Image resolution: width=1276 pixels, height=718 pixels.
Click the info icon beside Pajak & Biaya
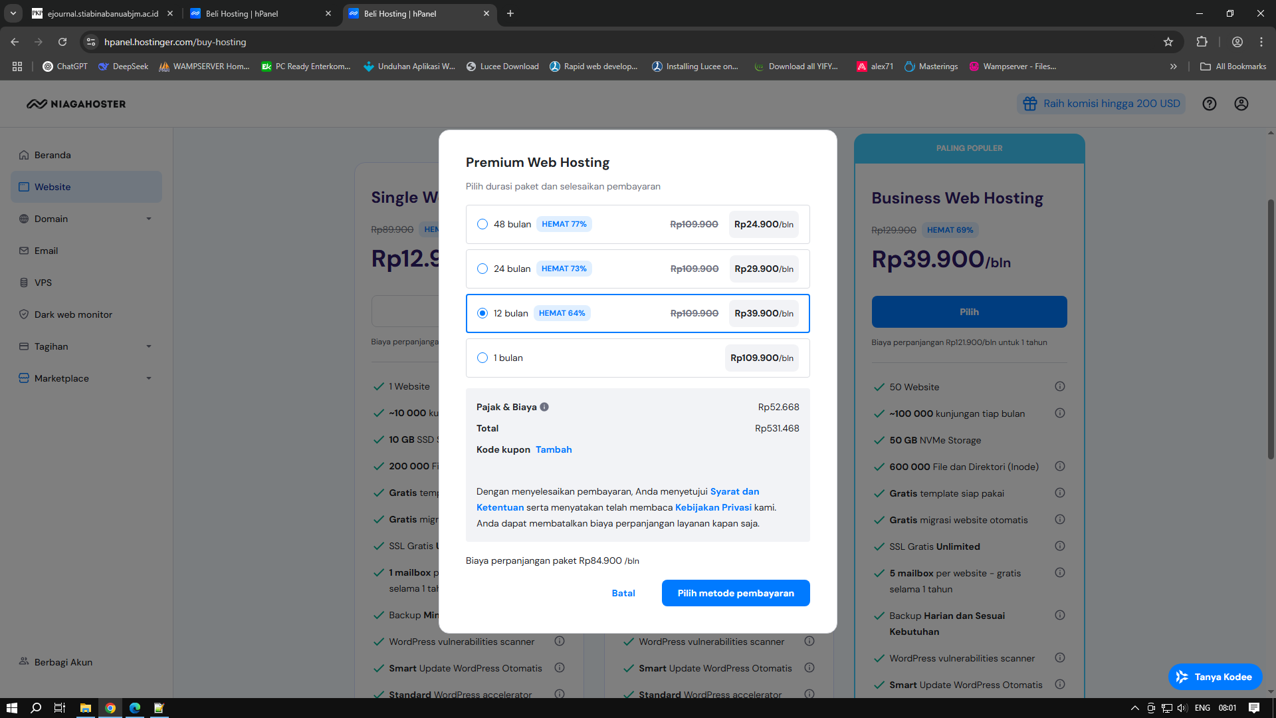pyautogui.click(x=544, y=407)
